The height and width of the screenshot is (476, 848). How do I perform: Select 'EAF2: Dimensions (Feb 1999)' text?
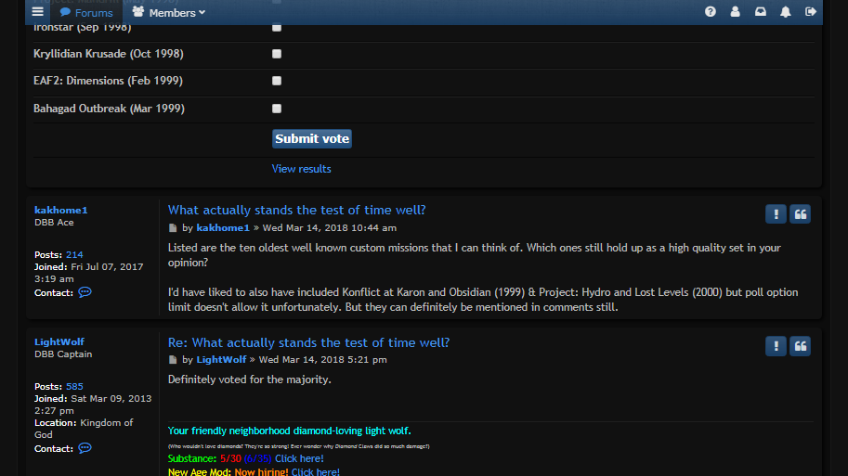pyautogui.click(x=108, y=81)
